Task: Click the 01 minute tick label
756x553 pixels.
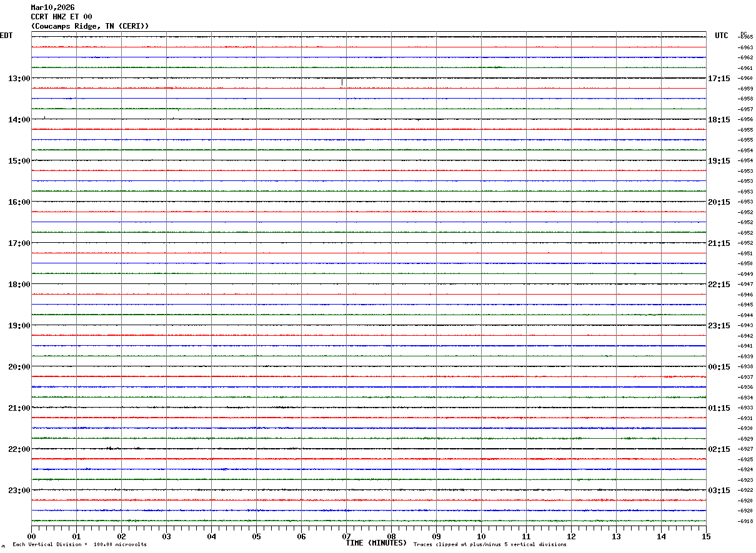Action: click(77, 537)
